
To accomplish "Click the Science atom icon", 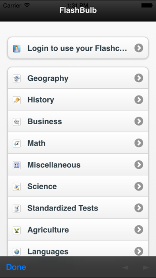I will 17,187.
